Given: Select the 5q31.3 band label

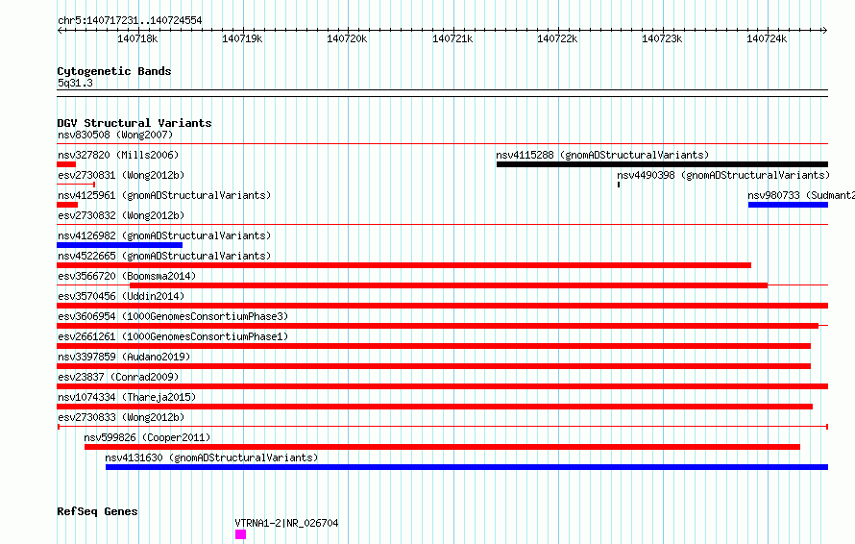Looking at the screenshot, I should coord(75,84).
